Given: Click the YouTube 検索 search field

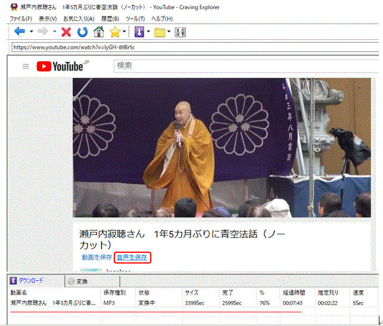Looking at the screenshot, I should 246,66.
